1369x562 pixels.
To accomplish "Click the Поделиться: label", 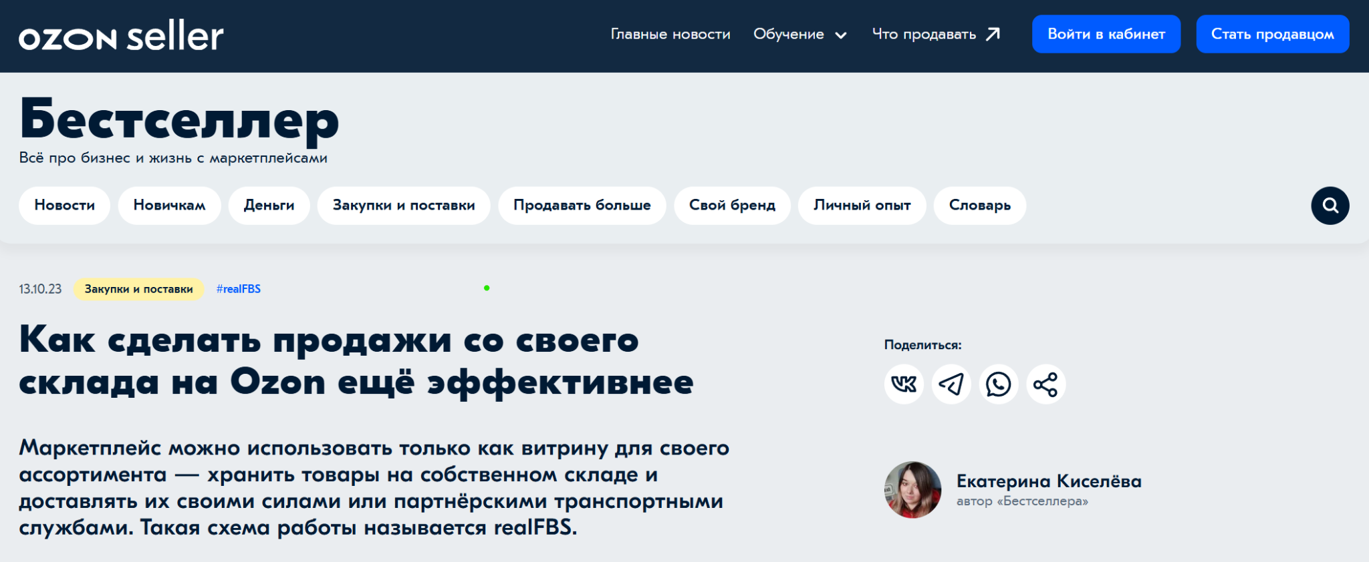I will [922, 345].
